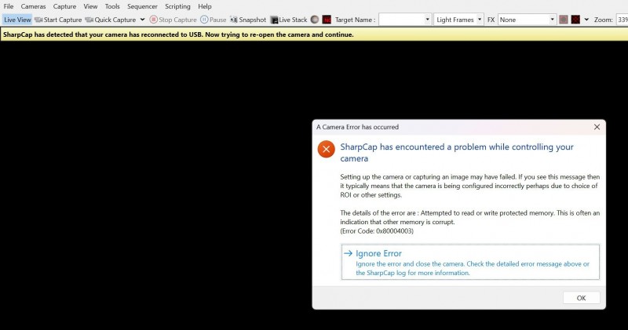628x330 pixels.
Task: Expand the Quick Capture dropdown arrow
Action: [142, 20]
